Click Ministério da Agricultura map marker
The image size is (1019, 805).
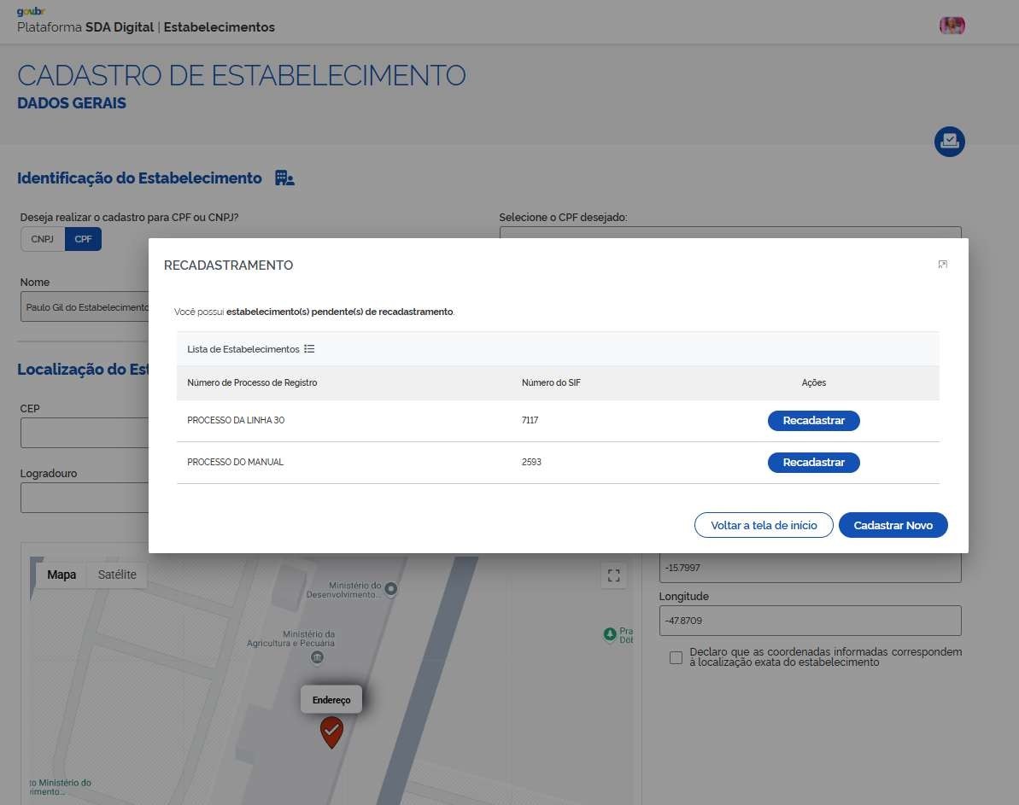317,657
